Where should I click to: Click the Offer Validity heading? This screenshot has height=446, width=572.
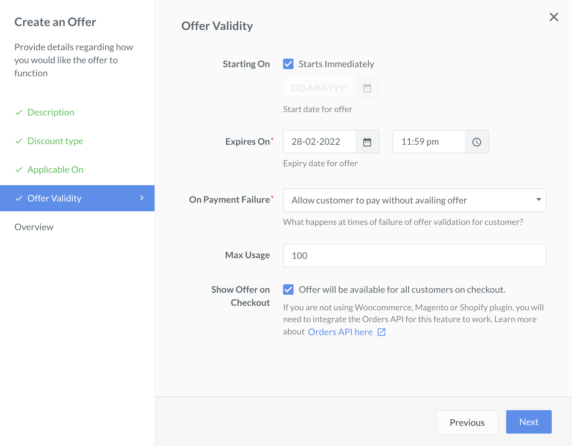pyautogui.click(x=217, y=26)
